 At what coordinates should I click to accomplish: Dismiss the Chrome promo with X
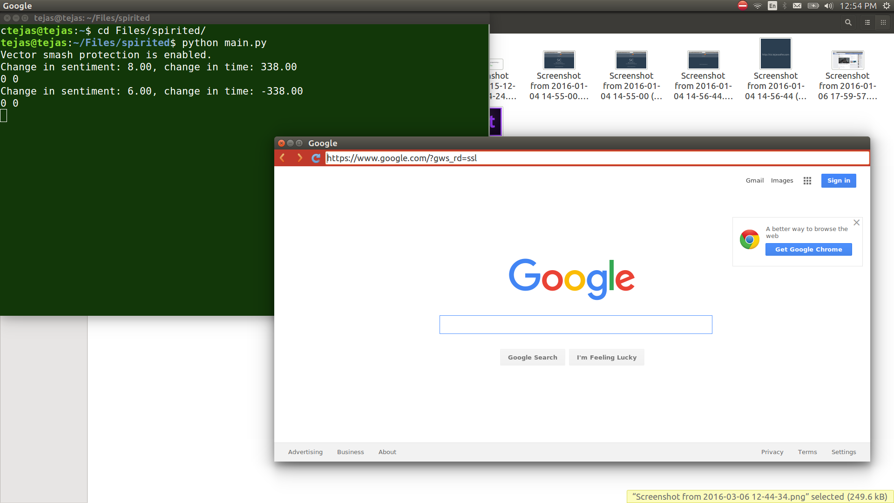856,223
